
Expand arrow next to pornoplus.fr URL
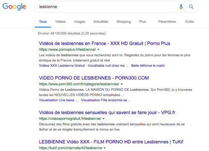click(x=98, y=49)
